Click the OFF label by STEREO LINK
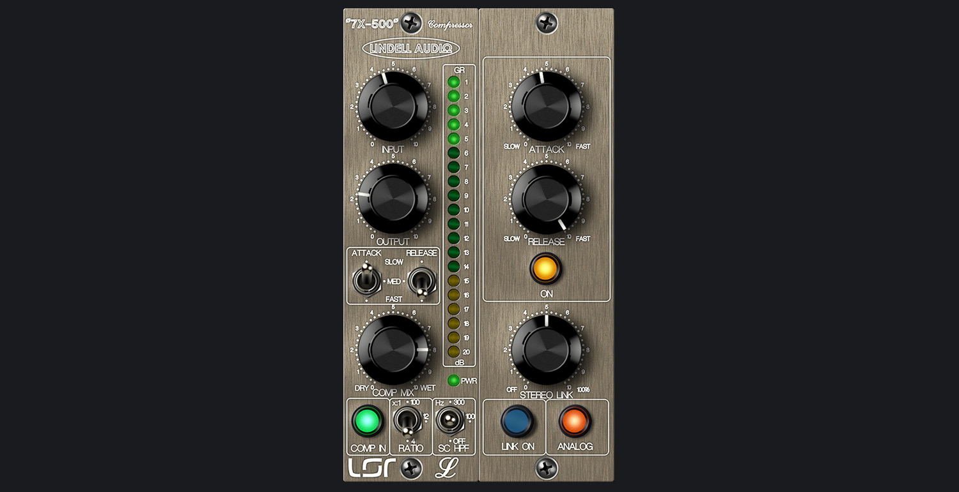 pyautogui.click(x=511, y=389)
